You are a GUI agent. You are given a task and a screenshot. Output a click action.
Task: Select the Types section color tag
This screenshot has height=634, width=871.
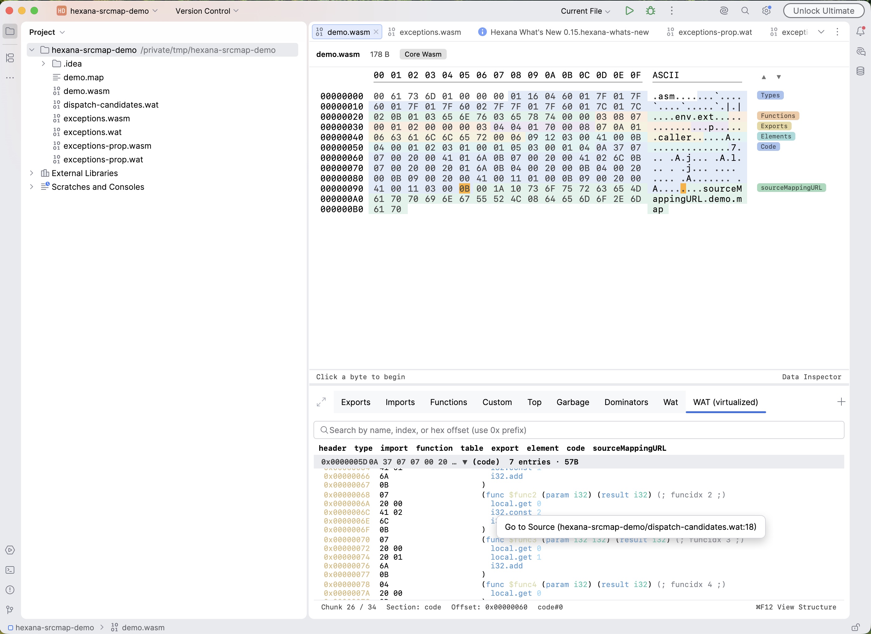(770, 95)
